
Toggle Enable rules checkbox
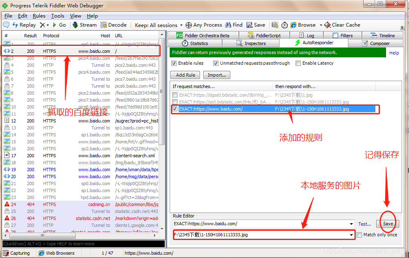pos(174,63)
